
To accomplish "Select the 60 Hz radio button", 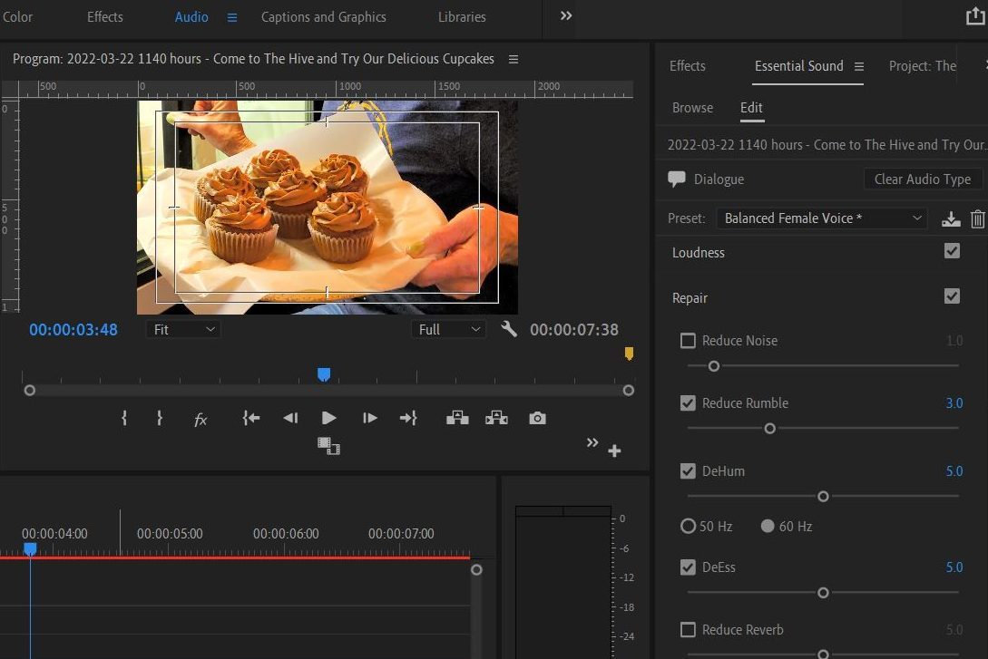I will 768,526.
